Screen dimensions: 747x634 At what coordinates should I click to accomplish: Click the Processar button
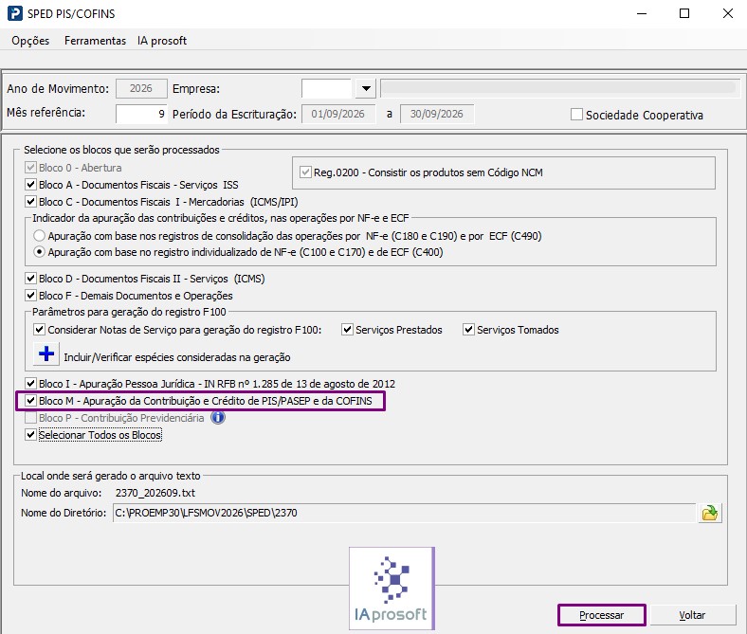tap(602, 615)
